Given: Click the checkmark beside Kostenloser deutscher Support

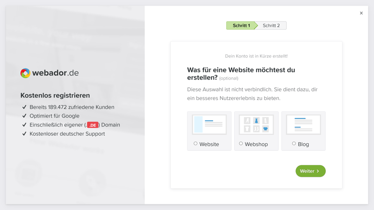Looking at the screenshot, I should click(x=24, y=133).
